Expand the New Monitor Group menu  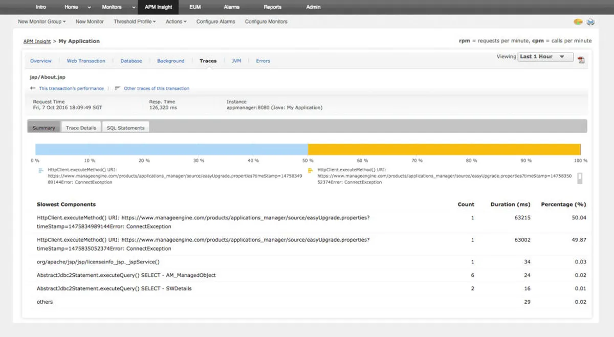pos(42,22)
